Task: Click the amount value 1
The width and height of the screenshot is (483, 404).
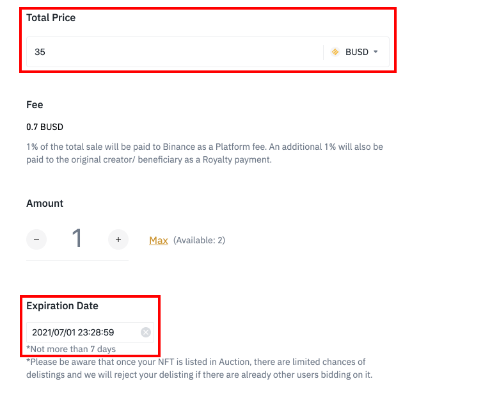Action: coord(77,239)
